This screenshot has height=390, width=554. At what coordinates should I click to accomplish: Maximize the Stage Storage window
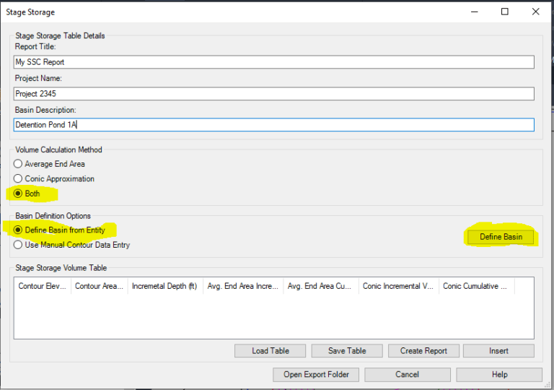point(505,12)
